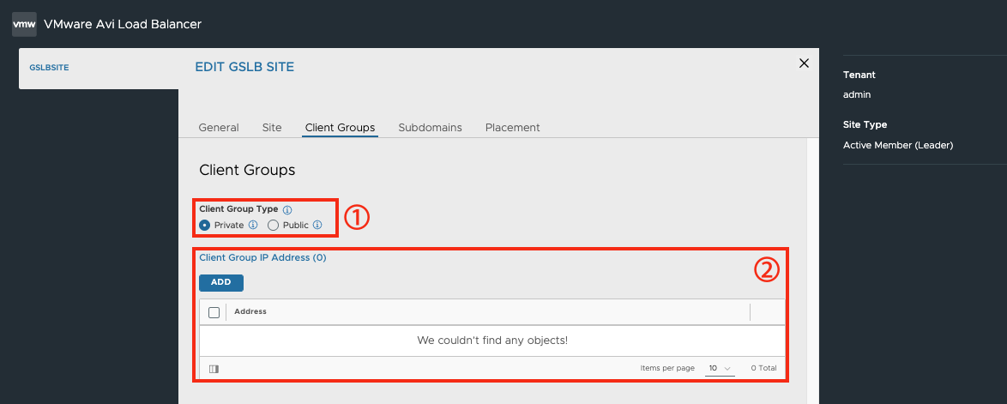Click the Client Group IP Address heading
The width and height of the screenshot is (1007, 404).
(262, 257)
